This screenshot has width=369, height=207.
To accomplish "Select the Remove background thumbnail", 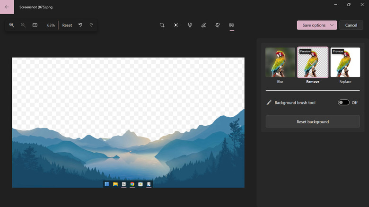I will tap(313, 62).
